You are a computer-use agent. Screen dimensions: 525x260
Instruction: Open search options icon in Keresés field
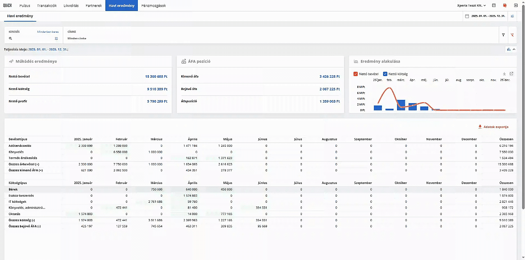coord(57,38)
